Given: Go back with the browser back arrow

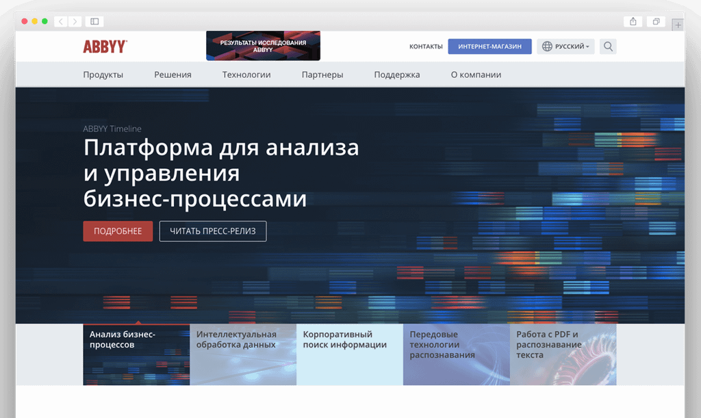Looking at the screenshot, I should [61, 21].
